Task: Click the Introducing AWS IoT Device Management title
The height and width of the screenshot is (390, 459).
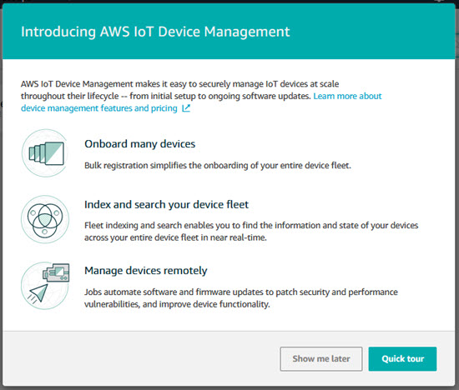Action: 155,32
